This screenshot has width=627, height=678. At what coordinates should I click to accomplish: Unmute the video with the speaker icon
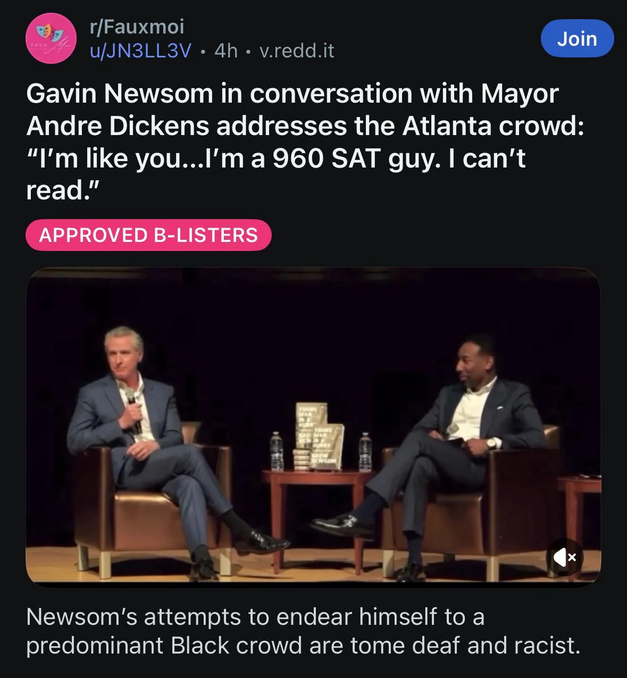pos(565,557)
